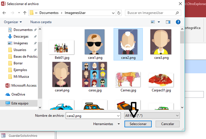
Task: Select the orange sports car thumbnail
Action: [x=128, y=105]
